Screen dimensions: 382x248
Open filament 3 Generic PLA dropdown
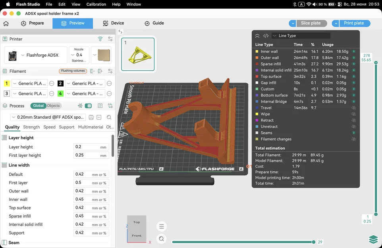click(x=30, y=94)
